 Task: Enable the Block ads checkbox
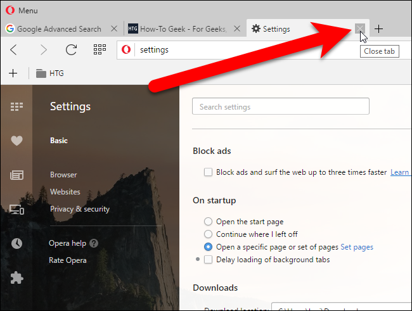208,172
